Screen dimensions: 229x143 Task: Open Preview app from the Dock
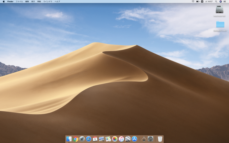[x=101, y=139]
